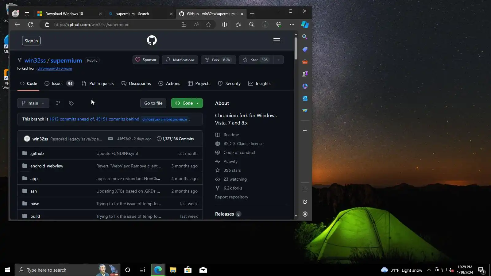
Task: Open the Security tab
Action: [229, 83]
